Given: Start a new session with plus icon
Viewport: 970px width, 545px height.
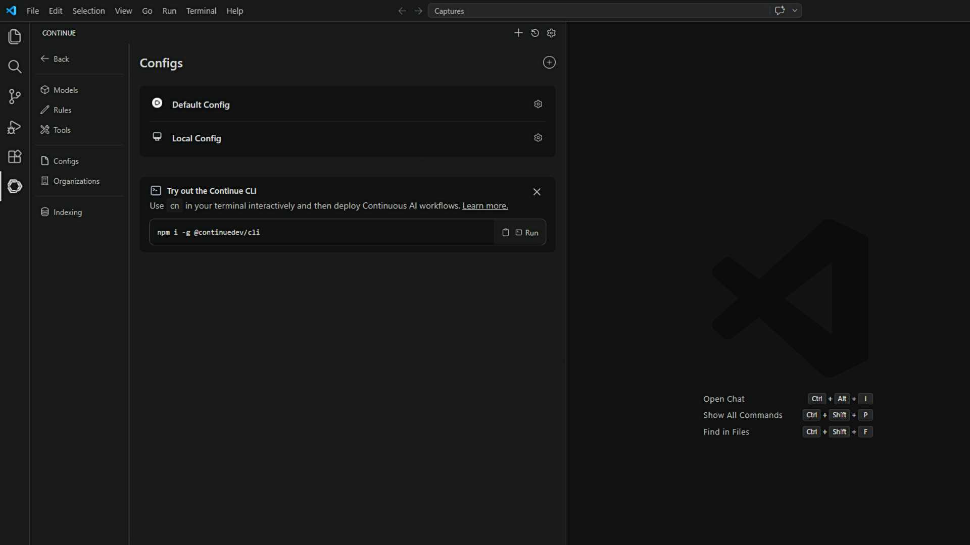Looking at the screenshot, I should [x=518, y=33].
